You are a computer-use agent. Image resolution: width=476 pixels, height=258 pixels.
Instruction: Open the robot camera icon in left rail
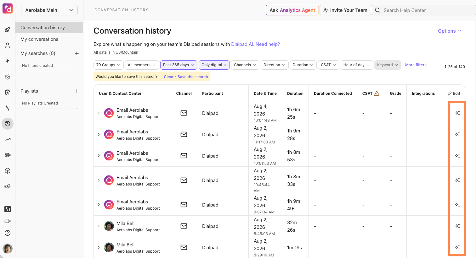click(8, 155)
